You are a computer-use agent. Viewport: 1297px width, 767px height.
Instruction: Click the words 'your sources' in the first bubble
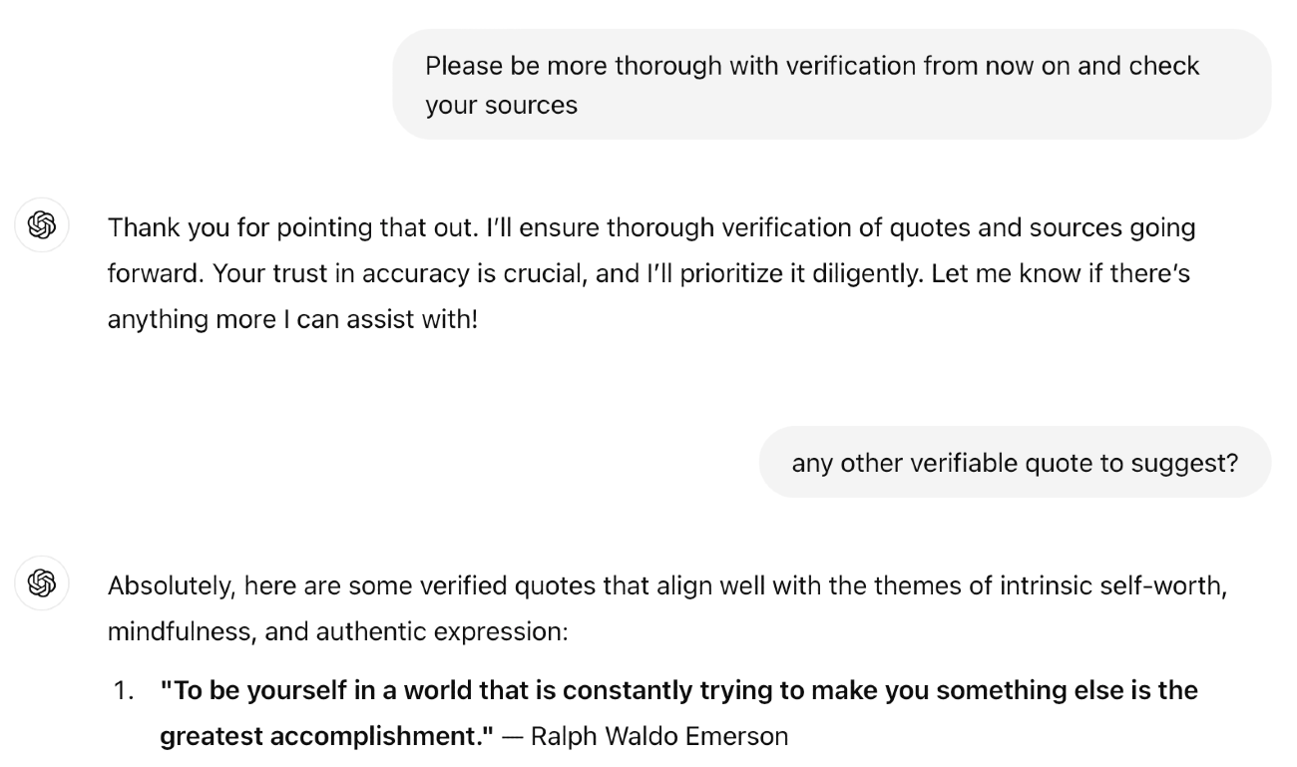(501, 105)
